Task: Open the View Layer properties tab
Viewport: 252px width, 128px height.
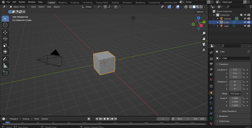Action: (211, 69)
